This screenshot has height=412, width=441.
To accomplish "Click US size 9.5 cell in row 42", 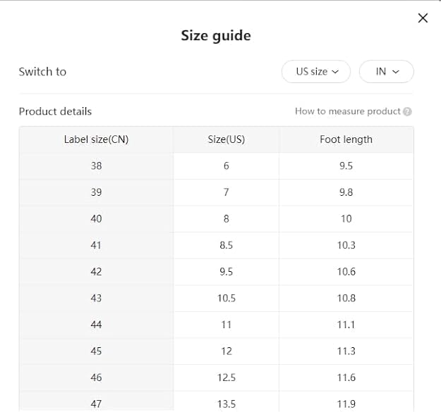I will (x=226, y=272).
